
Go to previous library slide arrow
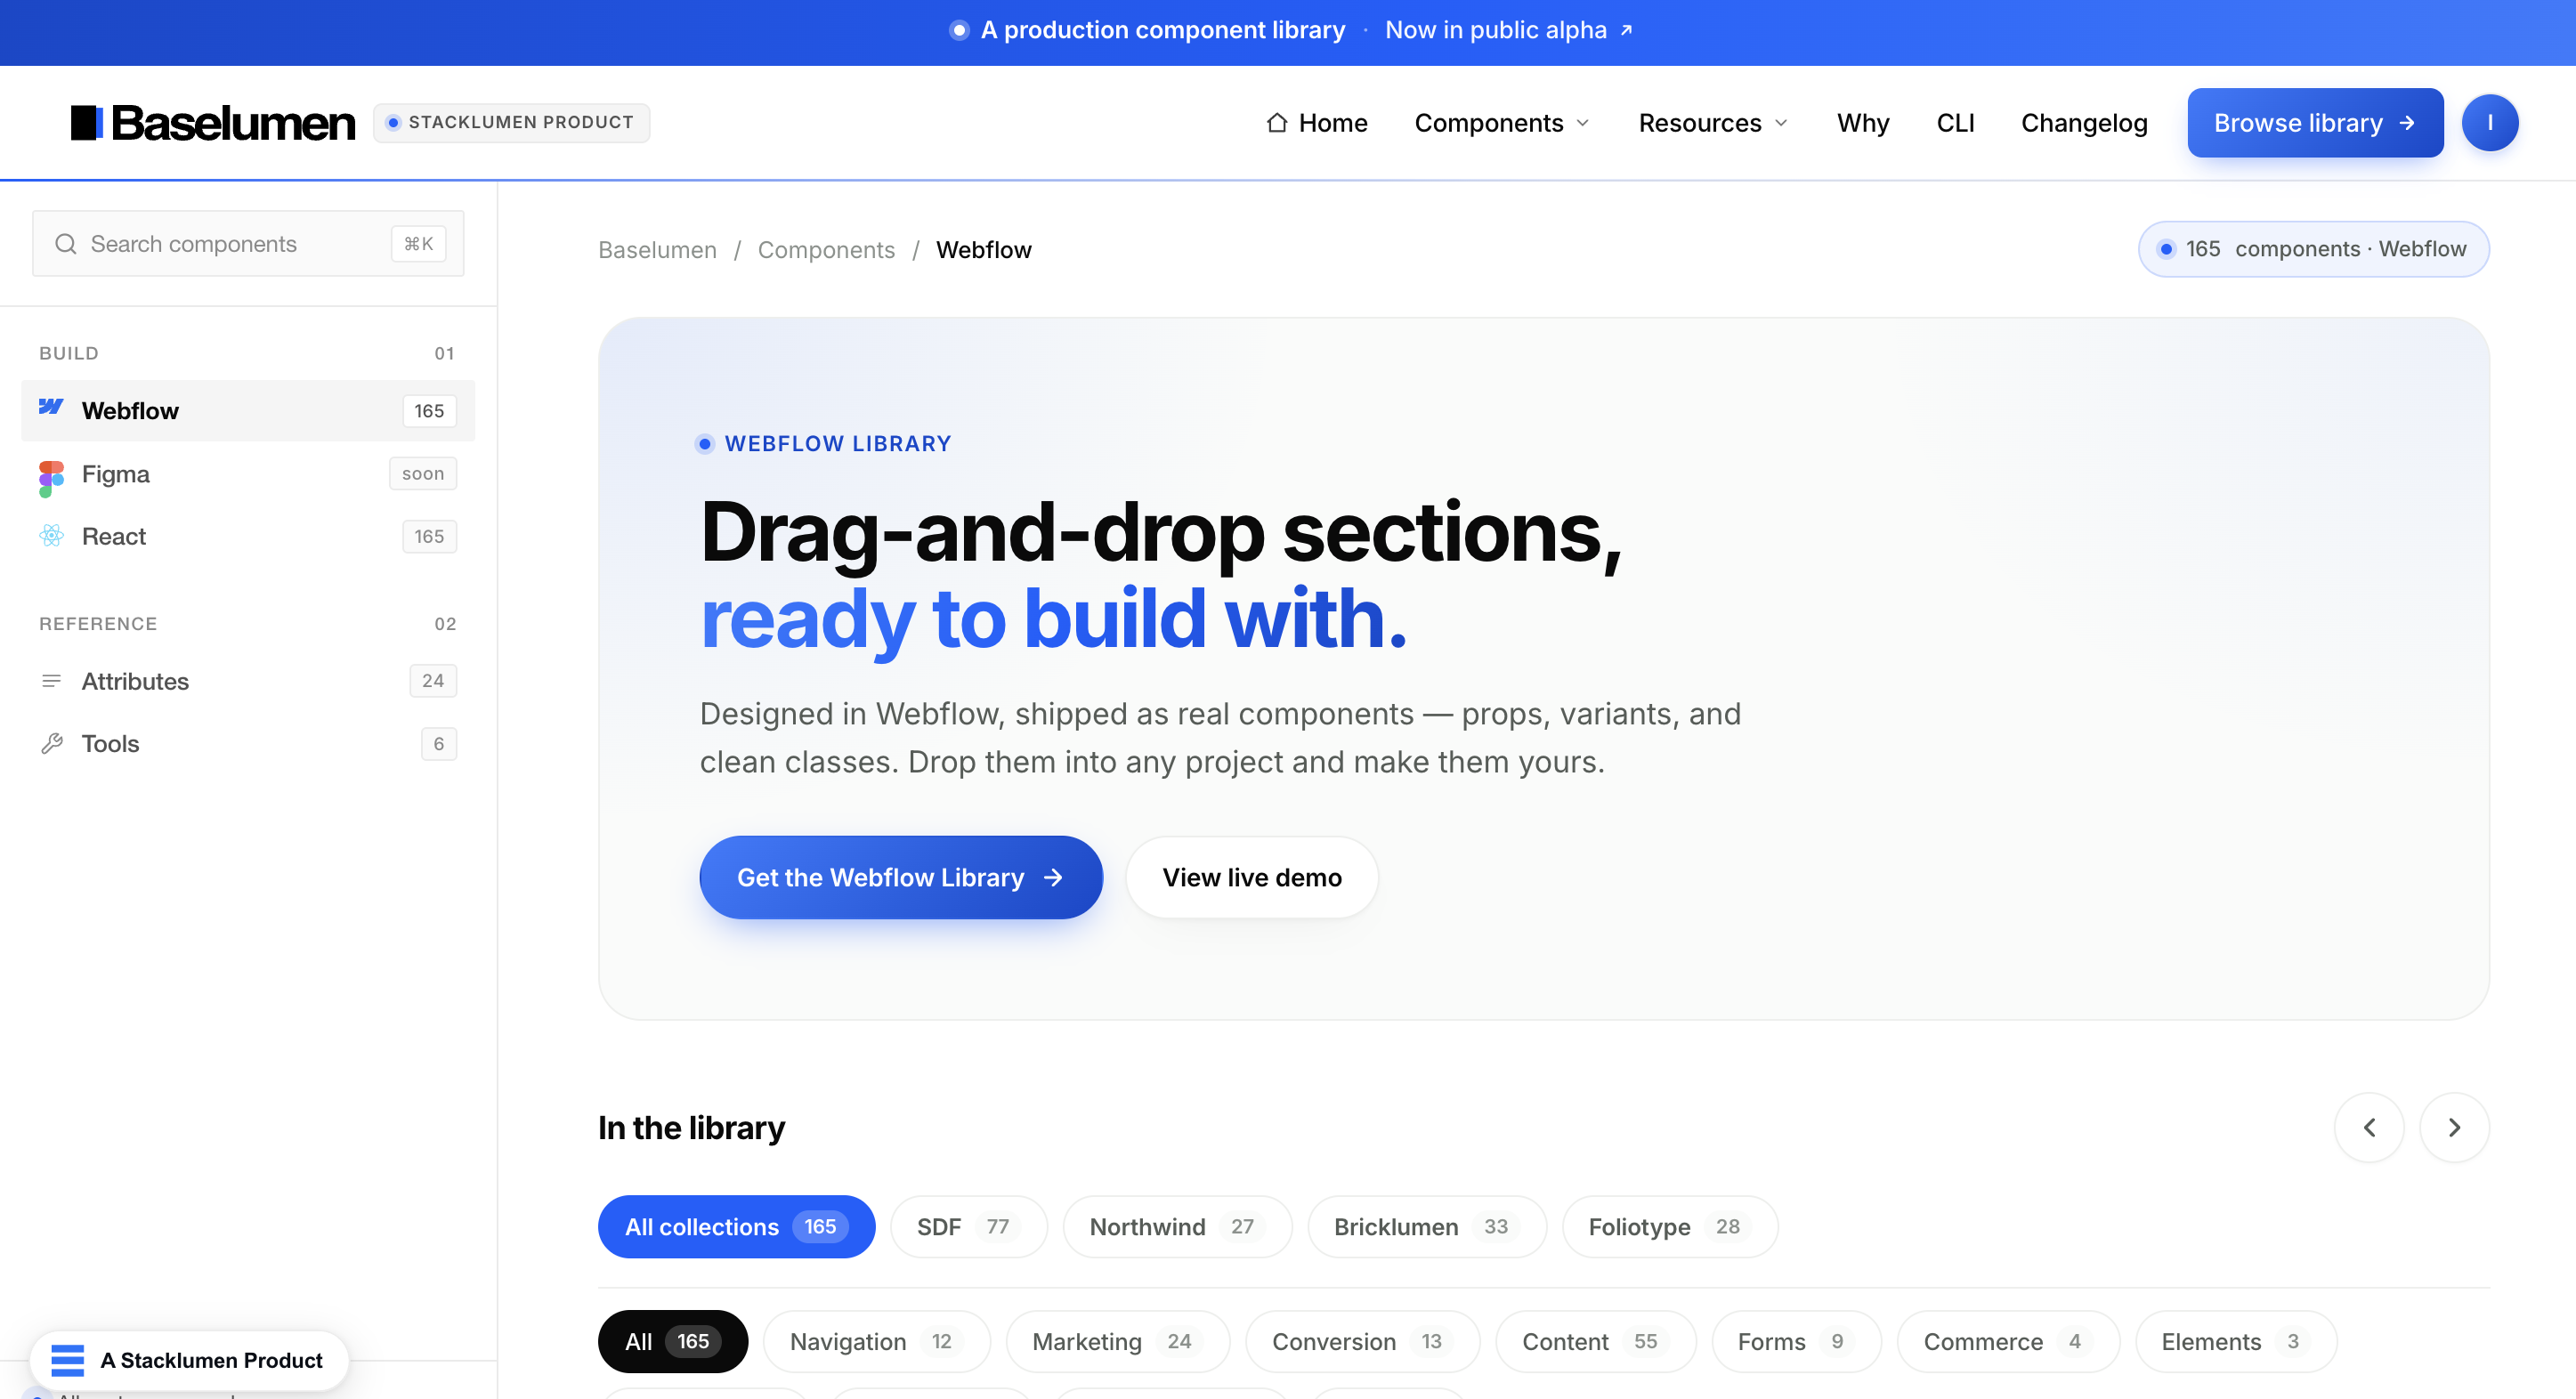click(2368, 1128)
